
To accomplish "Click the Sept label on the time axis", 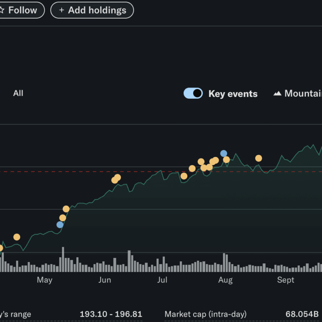I will [x=286, y=280].
